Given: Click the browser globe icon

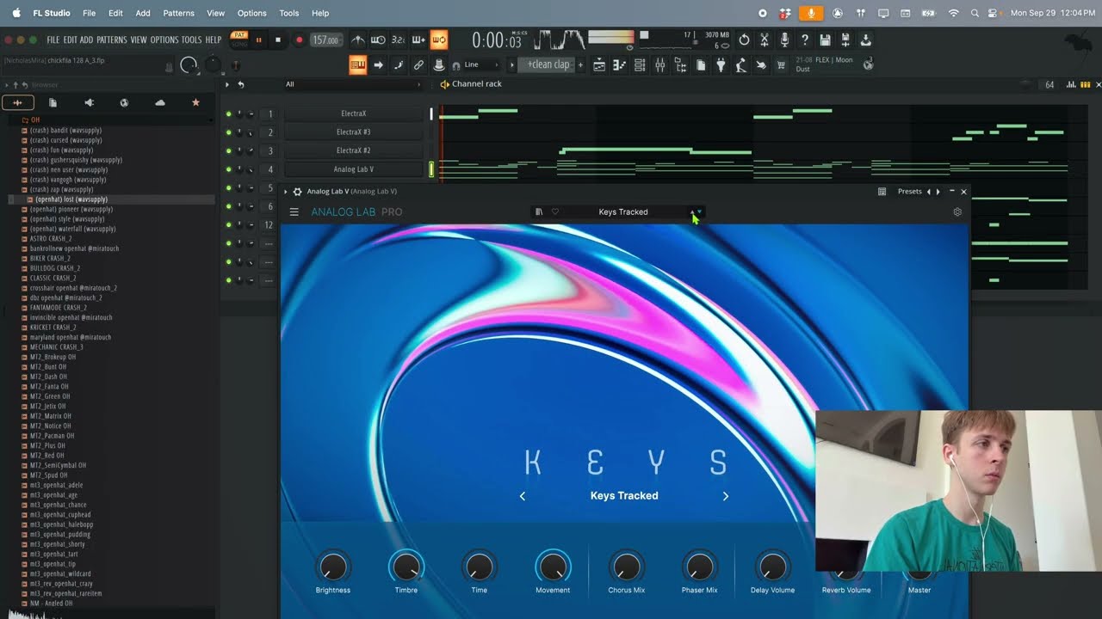Looking at the screenshot, I should click(124, 102).
